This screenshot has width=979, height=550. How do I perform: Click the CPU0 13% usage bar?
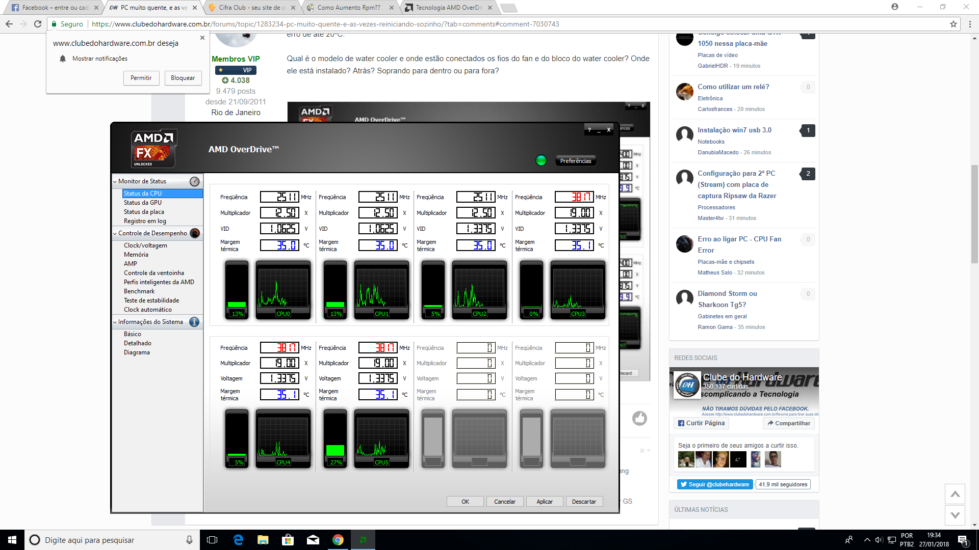[x=237, y=290]
